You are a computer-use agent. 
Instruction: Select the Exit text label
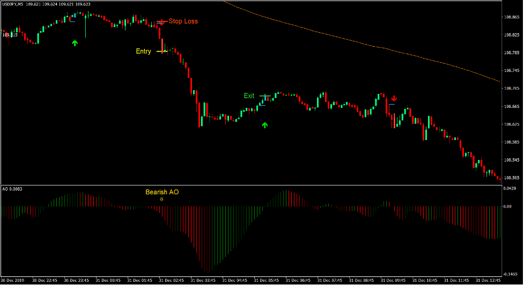click(249, 96)
